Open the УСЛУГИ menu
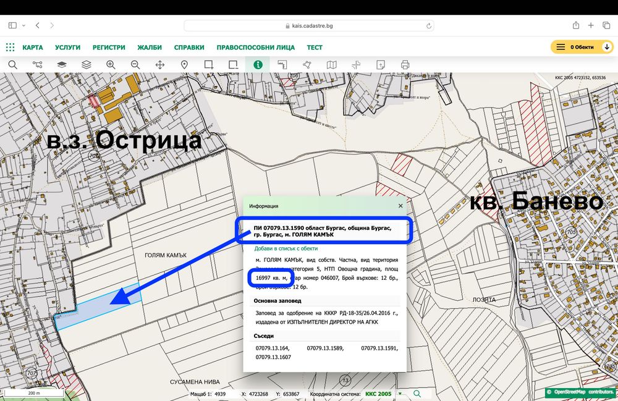The image size is (618, 401). [x=68, y=48]
